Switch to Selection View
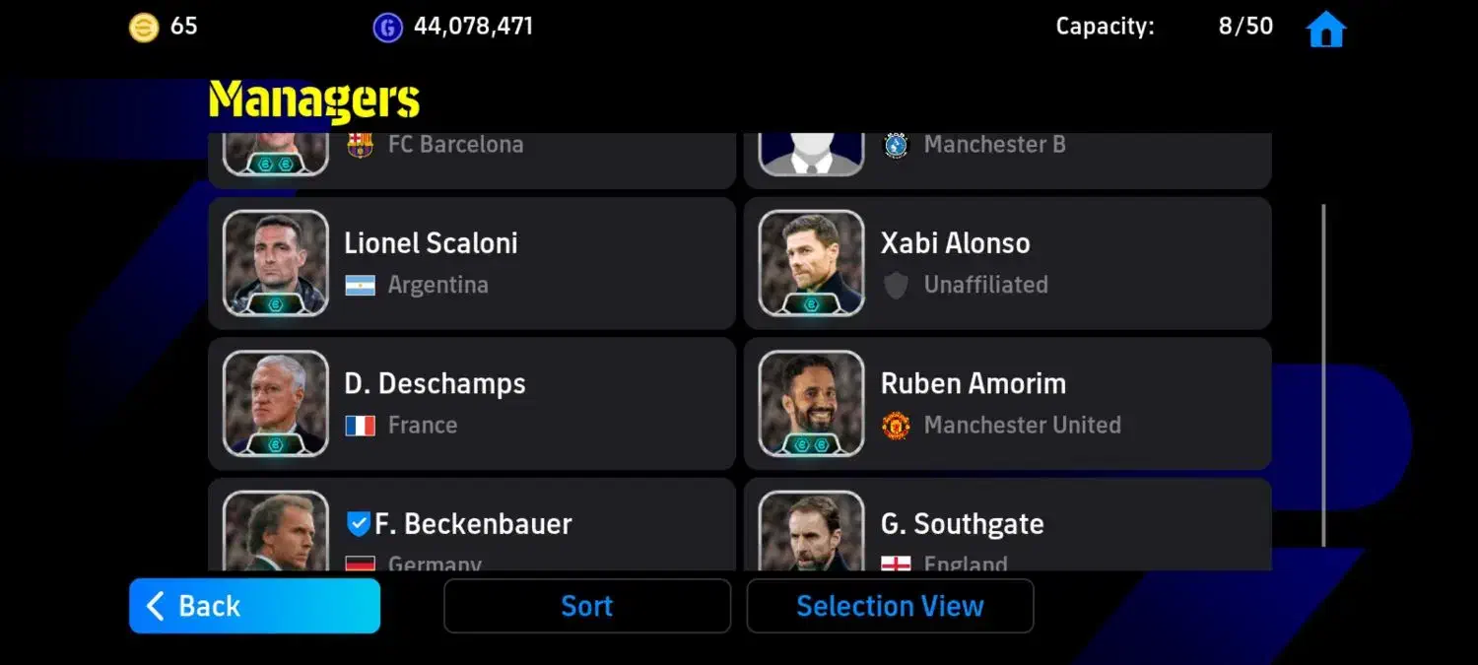 coord(890,606)
